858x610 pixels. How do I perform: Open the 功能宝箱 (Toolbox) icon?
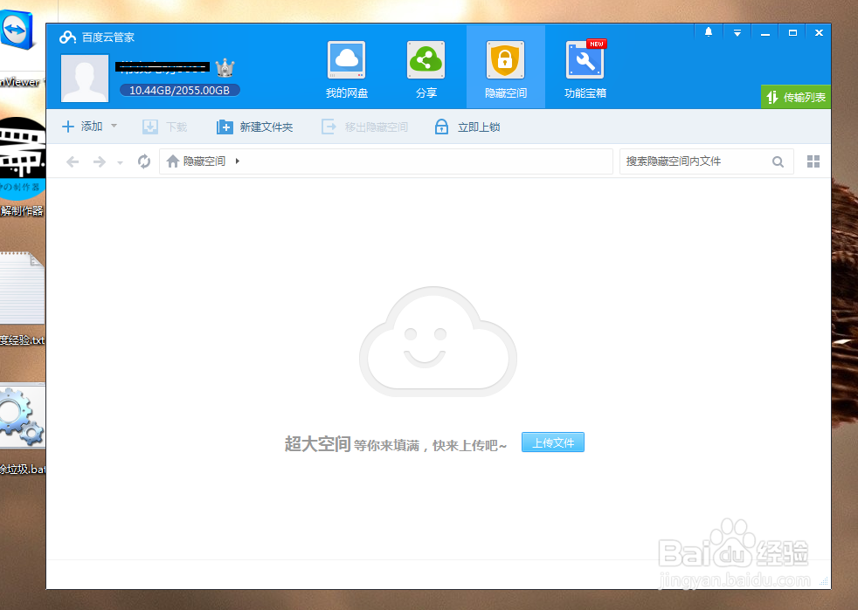tap(584, 67)
